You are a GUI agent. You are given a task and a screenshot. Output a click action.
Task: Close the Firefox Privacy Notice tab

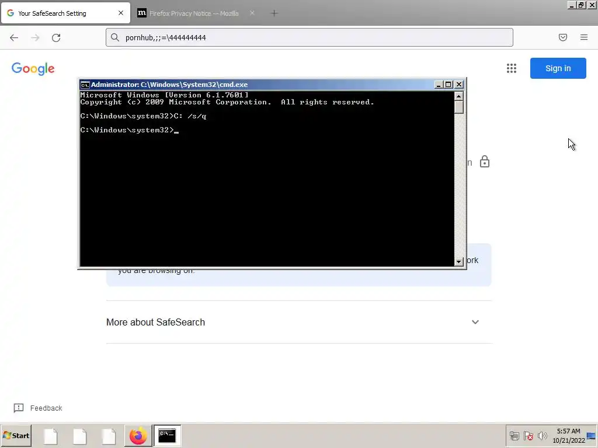252,13
